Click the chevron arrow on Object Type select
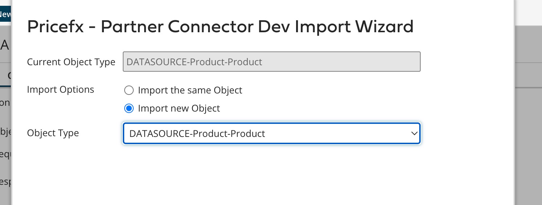 pyautogui.click(x=414, y=134)
